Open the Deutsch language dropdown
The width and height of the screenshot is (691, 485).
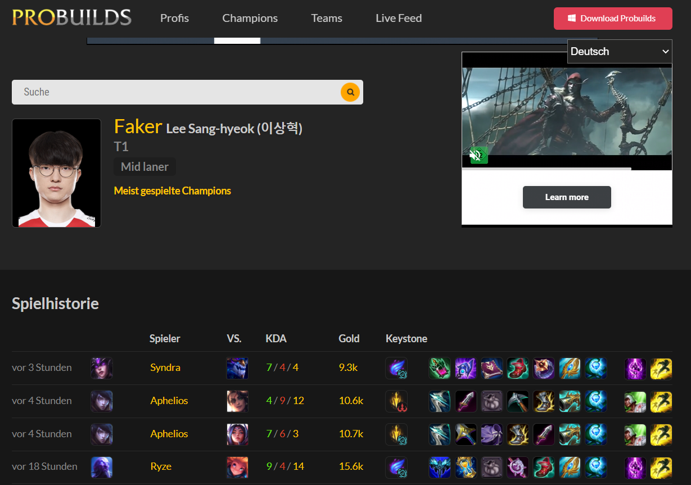coord(620,51)
